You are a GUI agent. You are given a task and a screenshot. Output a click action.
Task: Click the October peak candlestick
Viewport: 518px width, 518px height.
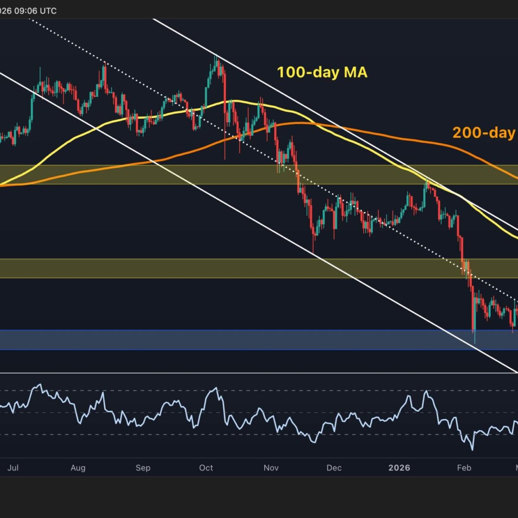point(217,65)
